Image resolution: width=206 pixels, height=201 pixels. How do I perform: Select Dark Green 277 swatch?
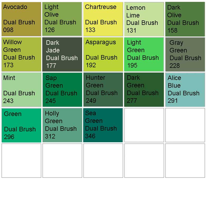pyautogui.click(x=144, y=90)
